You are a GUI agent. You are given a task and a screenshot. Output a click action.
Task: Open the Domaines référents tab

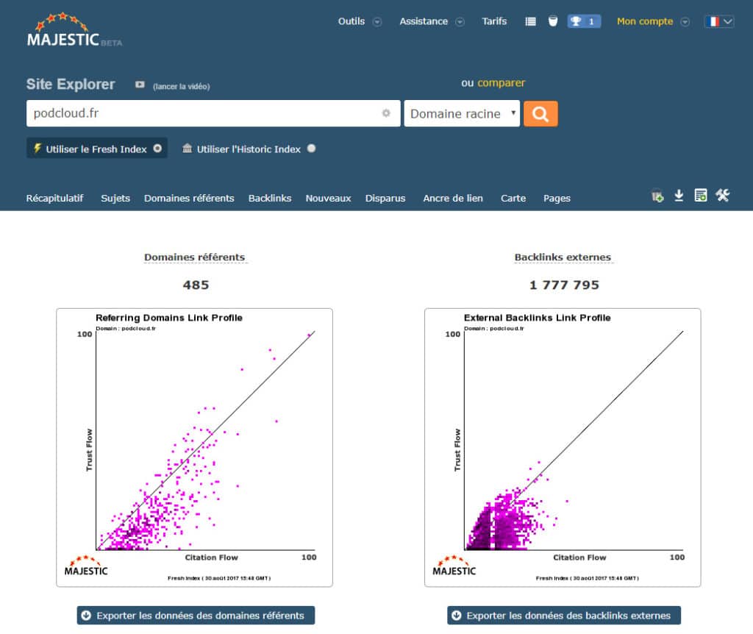click(x=189, y=198)
